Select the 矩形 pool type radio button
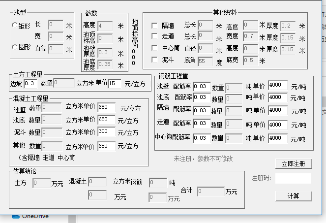 pos(14,26)
